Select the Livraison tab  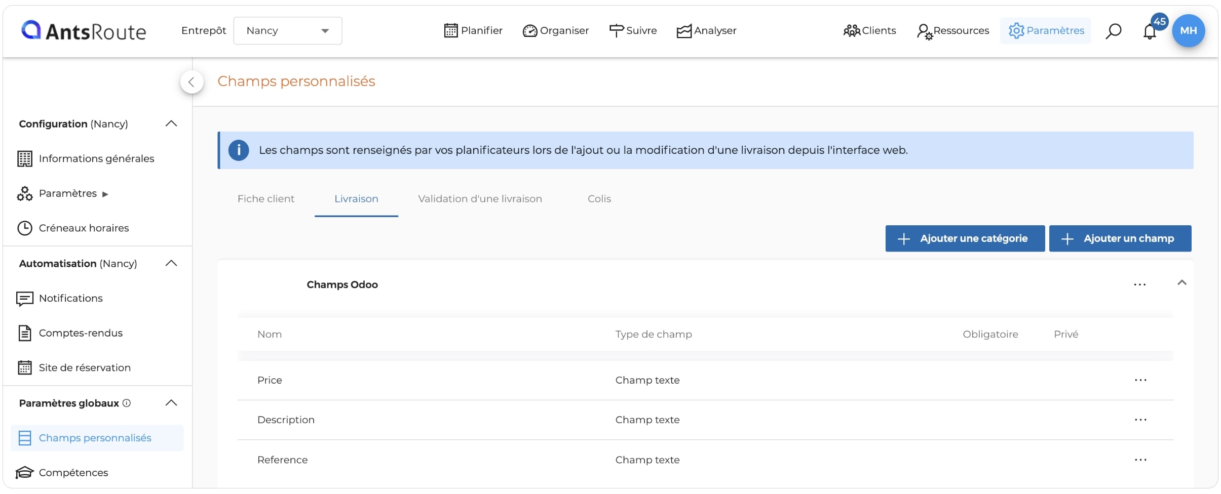tap(356, 199)
